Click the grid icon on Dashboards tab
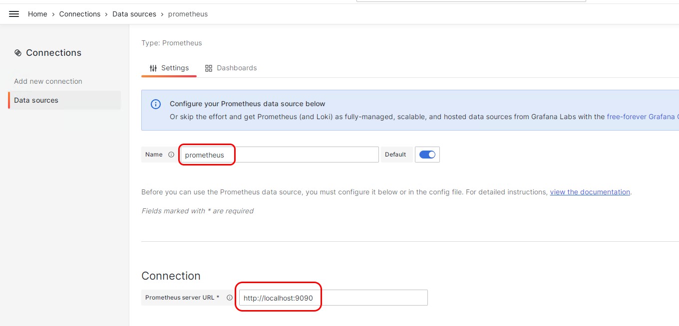Screen dimensions: 679x326 click(x=209, y=68)
